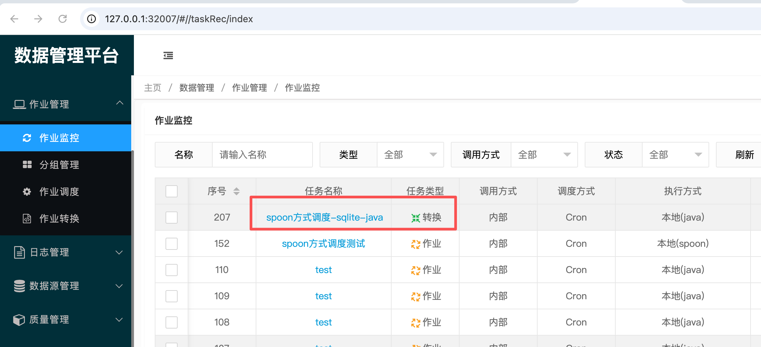761x347 pixels.
Task: Collapse the 作业管理 menu chevron
Action: coord(119,103)
